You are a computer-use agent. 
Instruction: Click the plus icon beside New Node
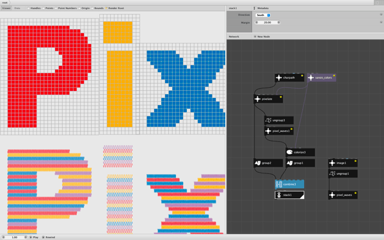[255, 36]
